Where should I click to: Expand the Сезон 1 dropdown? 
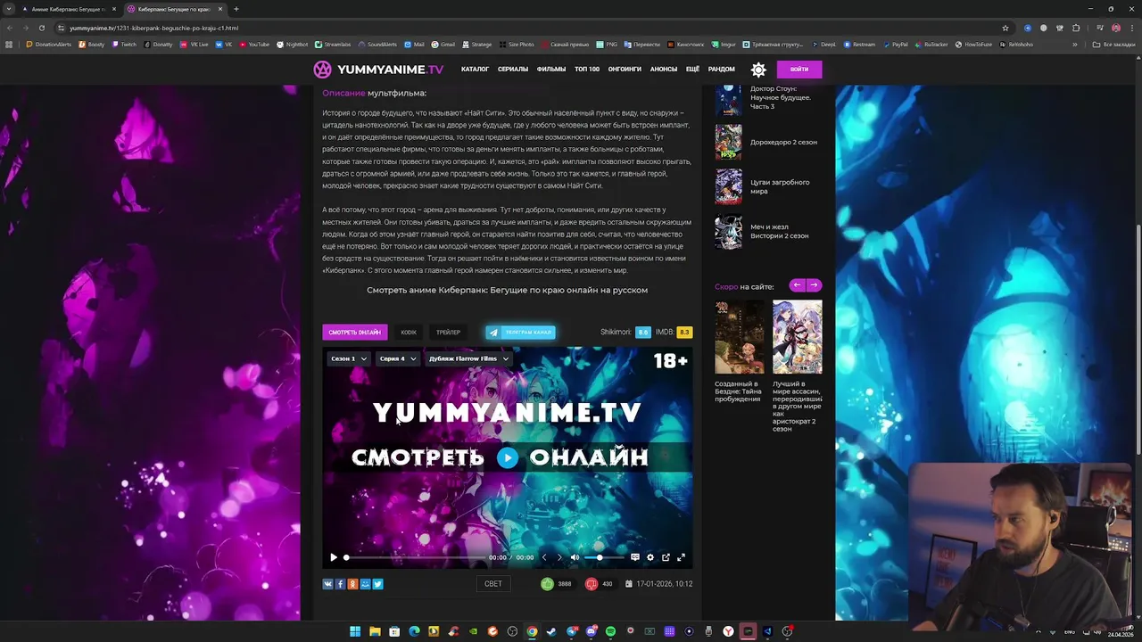click(x=349, y=358)
